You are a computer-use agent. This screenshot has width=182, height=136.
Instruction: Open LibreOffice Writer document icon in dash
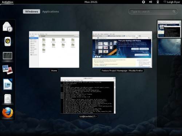tap(8, 84)
